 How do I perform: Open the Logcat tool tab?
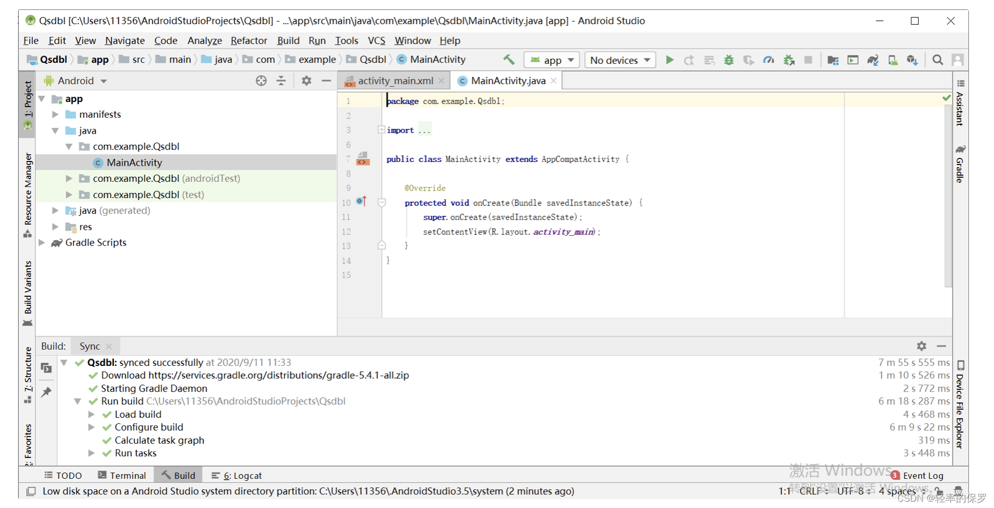pos(237,475)
